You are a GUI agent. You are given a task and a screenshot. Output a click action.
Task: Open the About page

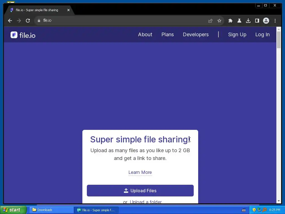(x=145, y=35)
